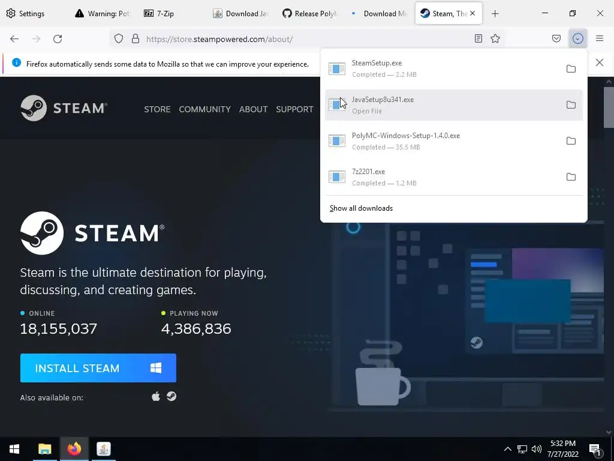Open the SUPPORT page link
Screen dimensions: 614x461
[294, 109]
